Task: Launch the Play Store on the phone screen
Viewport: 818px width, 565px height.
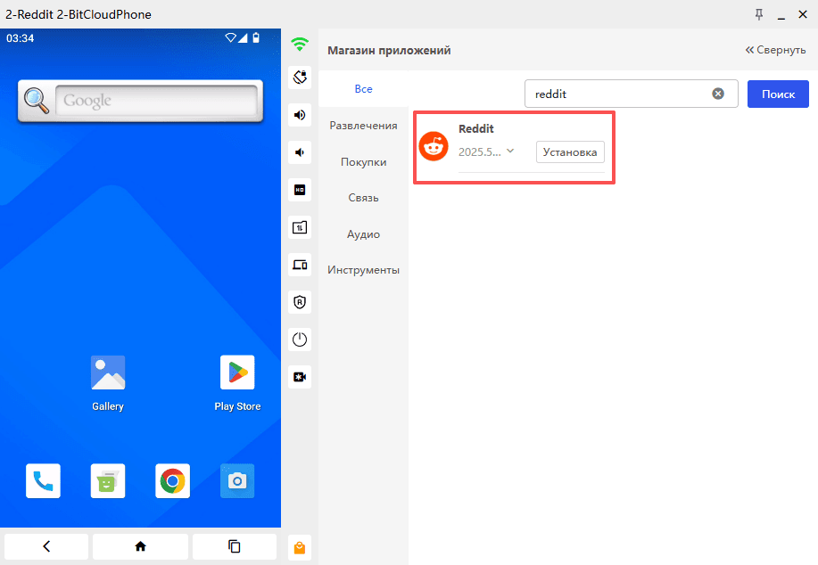Action: tap(236, 373)
